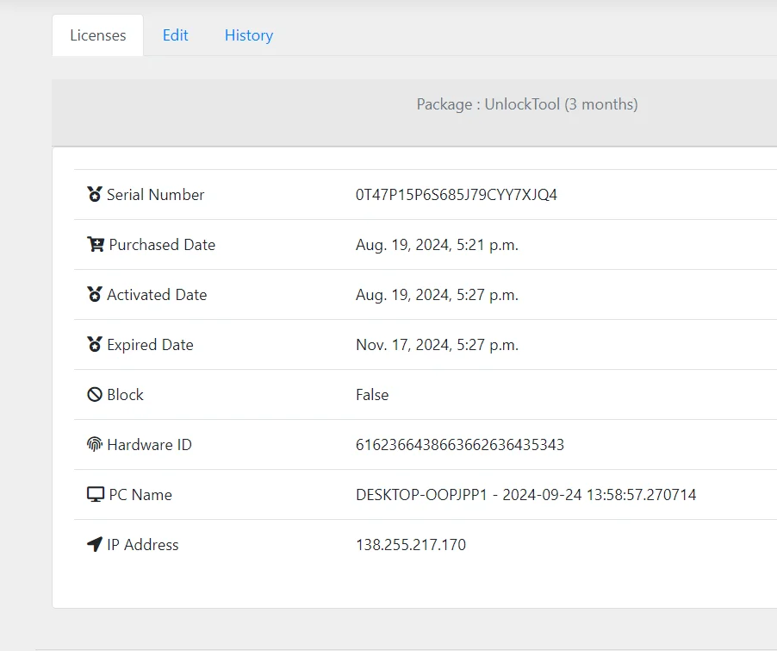777x651 pixels.
Task: Click expired date value Nov. 17, 2024
Action: pos(437,345)
